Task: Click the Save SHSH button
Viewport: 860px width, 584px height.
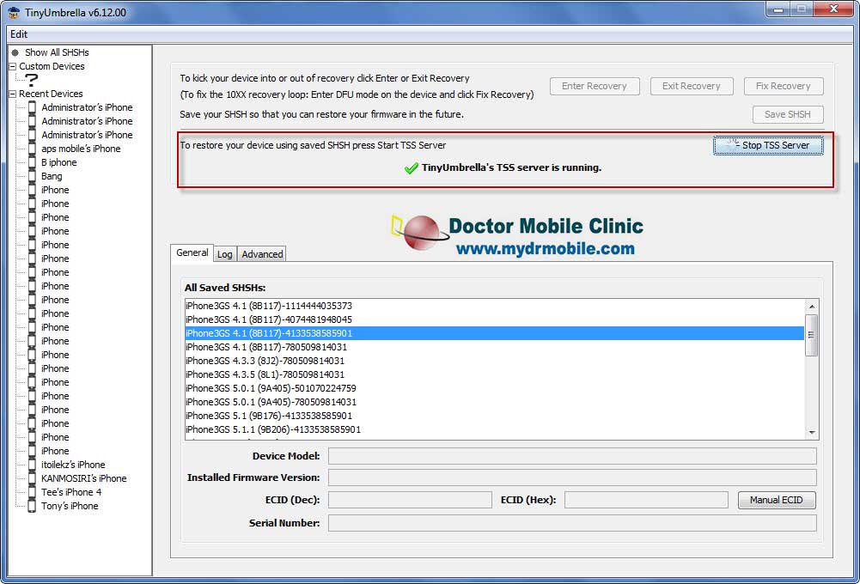Action: [x=788, y=114]
